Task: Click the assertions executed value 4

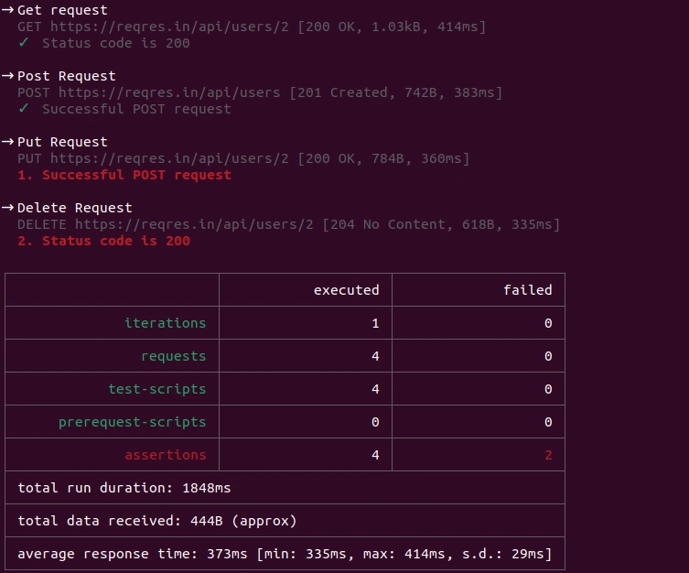Action: (375, 455)
